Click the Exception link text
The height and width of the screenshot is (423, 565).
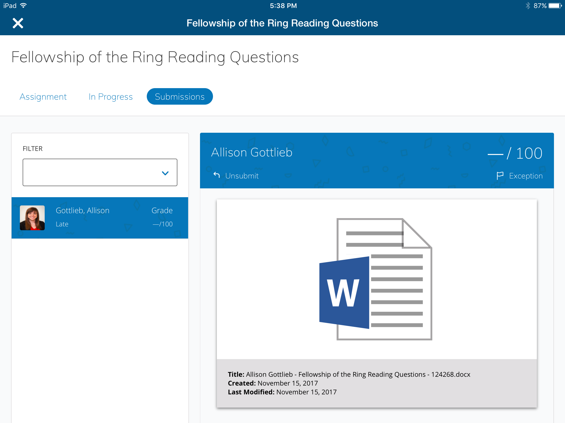526,176
